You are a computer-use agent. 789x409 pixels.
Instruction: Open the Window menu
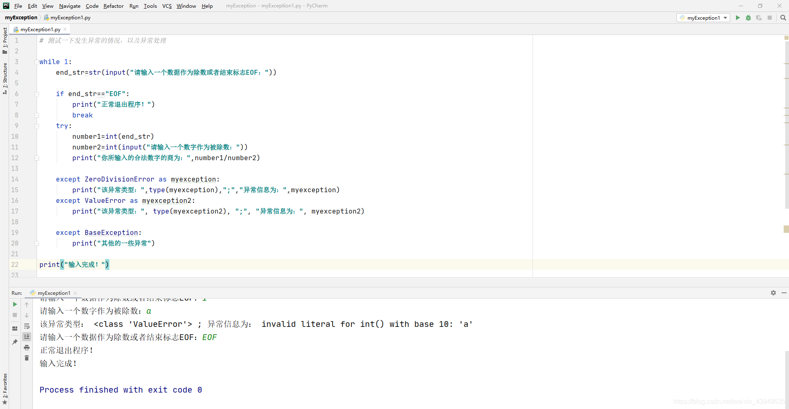(x=186, y=6)
